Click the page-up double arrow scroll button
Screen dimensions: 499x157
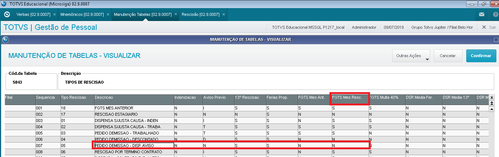(491, 103)
